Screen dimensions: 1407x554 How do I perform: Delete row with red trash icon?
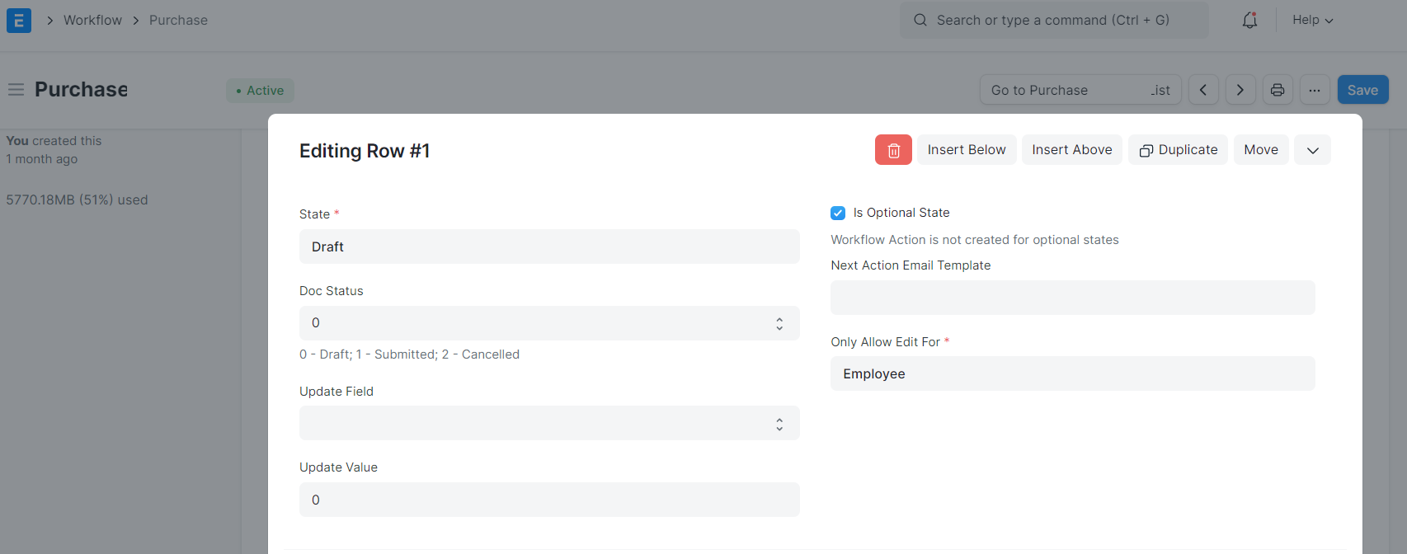click(893, 150)
